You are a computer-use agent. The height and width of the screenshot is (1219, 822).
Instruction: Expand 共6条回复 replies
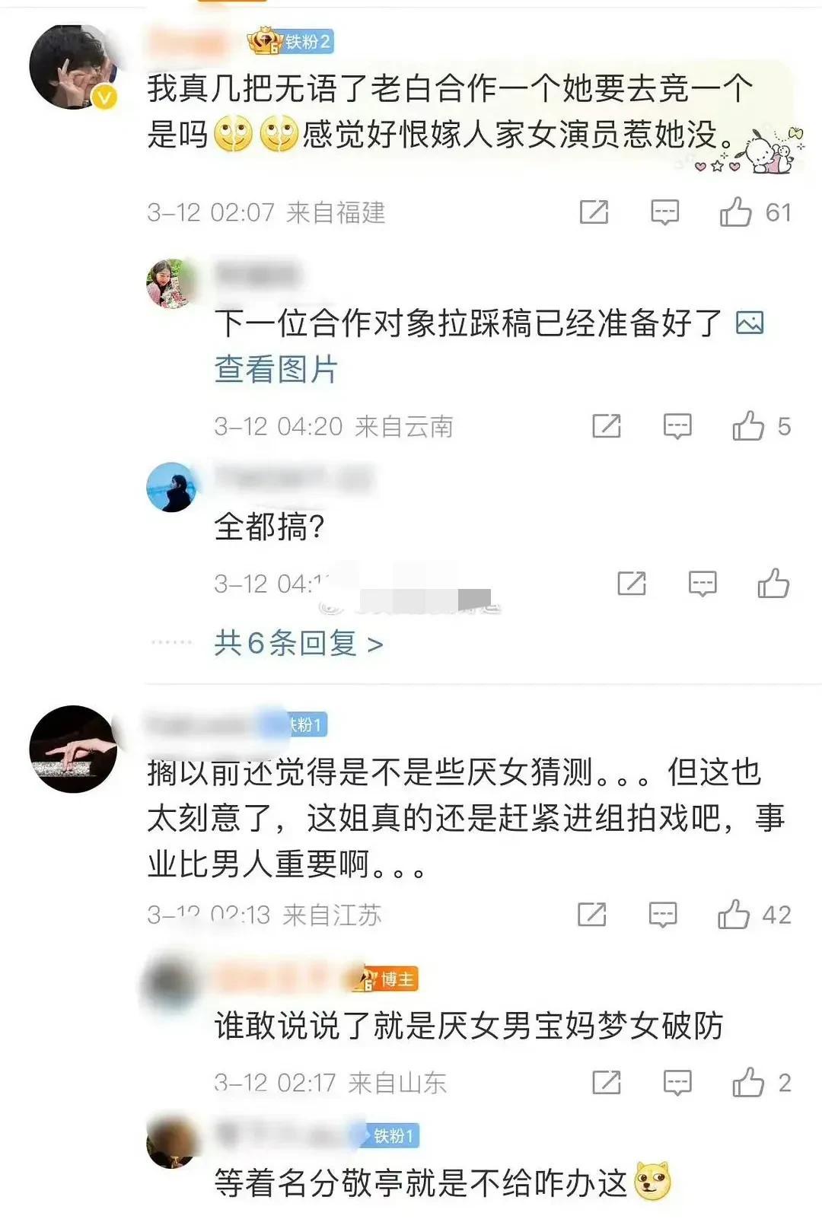(x=298, y=643)
